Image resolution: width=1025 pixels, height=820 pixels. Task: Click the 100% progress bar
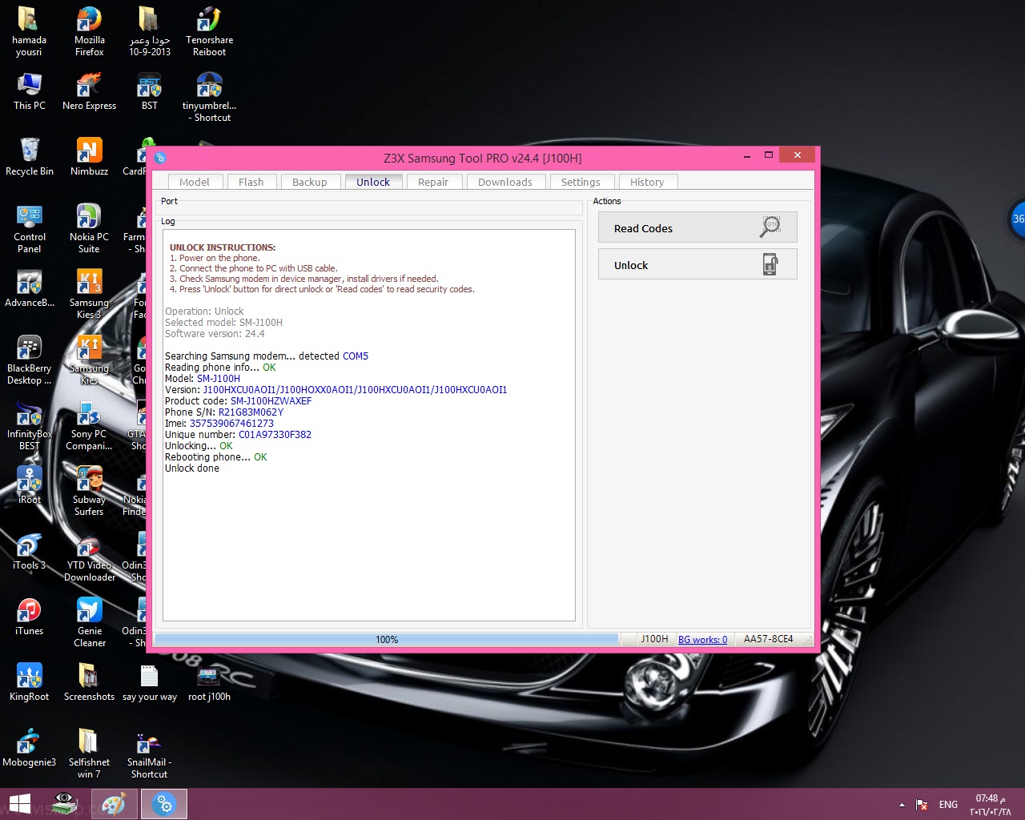pyautogui.click(x=387, y=639)
